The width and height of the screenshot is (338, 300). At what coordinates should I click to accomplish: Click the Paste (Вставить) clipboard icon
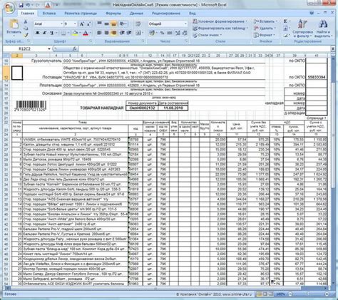pos(14,24)
